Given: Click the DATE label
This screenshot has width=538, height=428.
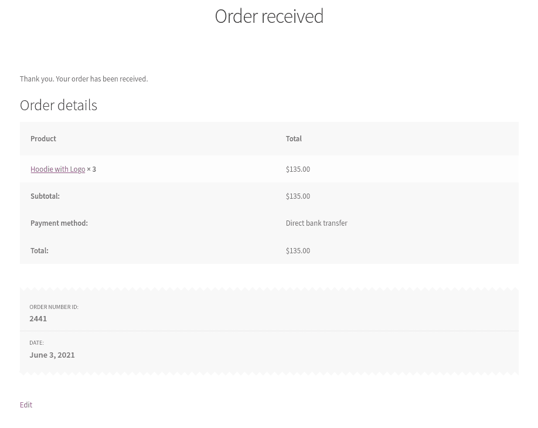Looking at the screenshot, I should click(36, 343).
